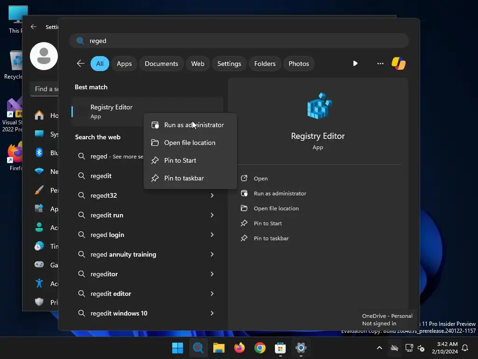The height and width of the screenshot is (359, 478).
Task: Switch to the Folders search filter tab
Action: tap(265, 64)
